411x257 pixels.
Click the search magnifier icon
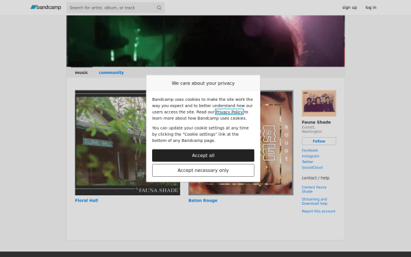[159, 8]
